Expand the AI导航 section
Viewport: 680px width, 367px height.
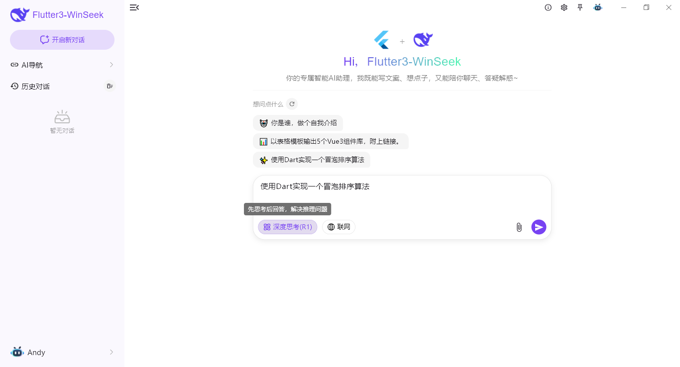(x=62, y=65)
